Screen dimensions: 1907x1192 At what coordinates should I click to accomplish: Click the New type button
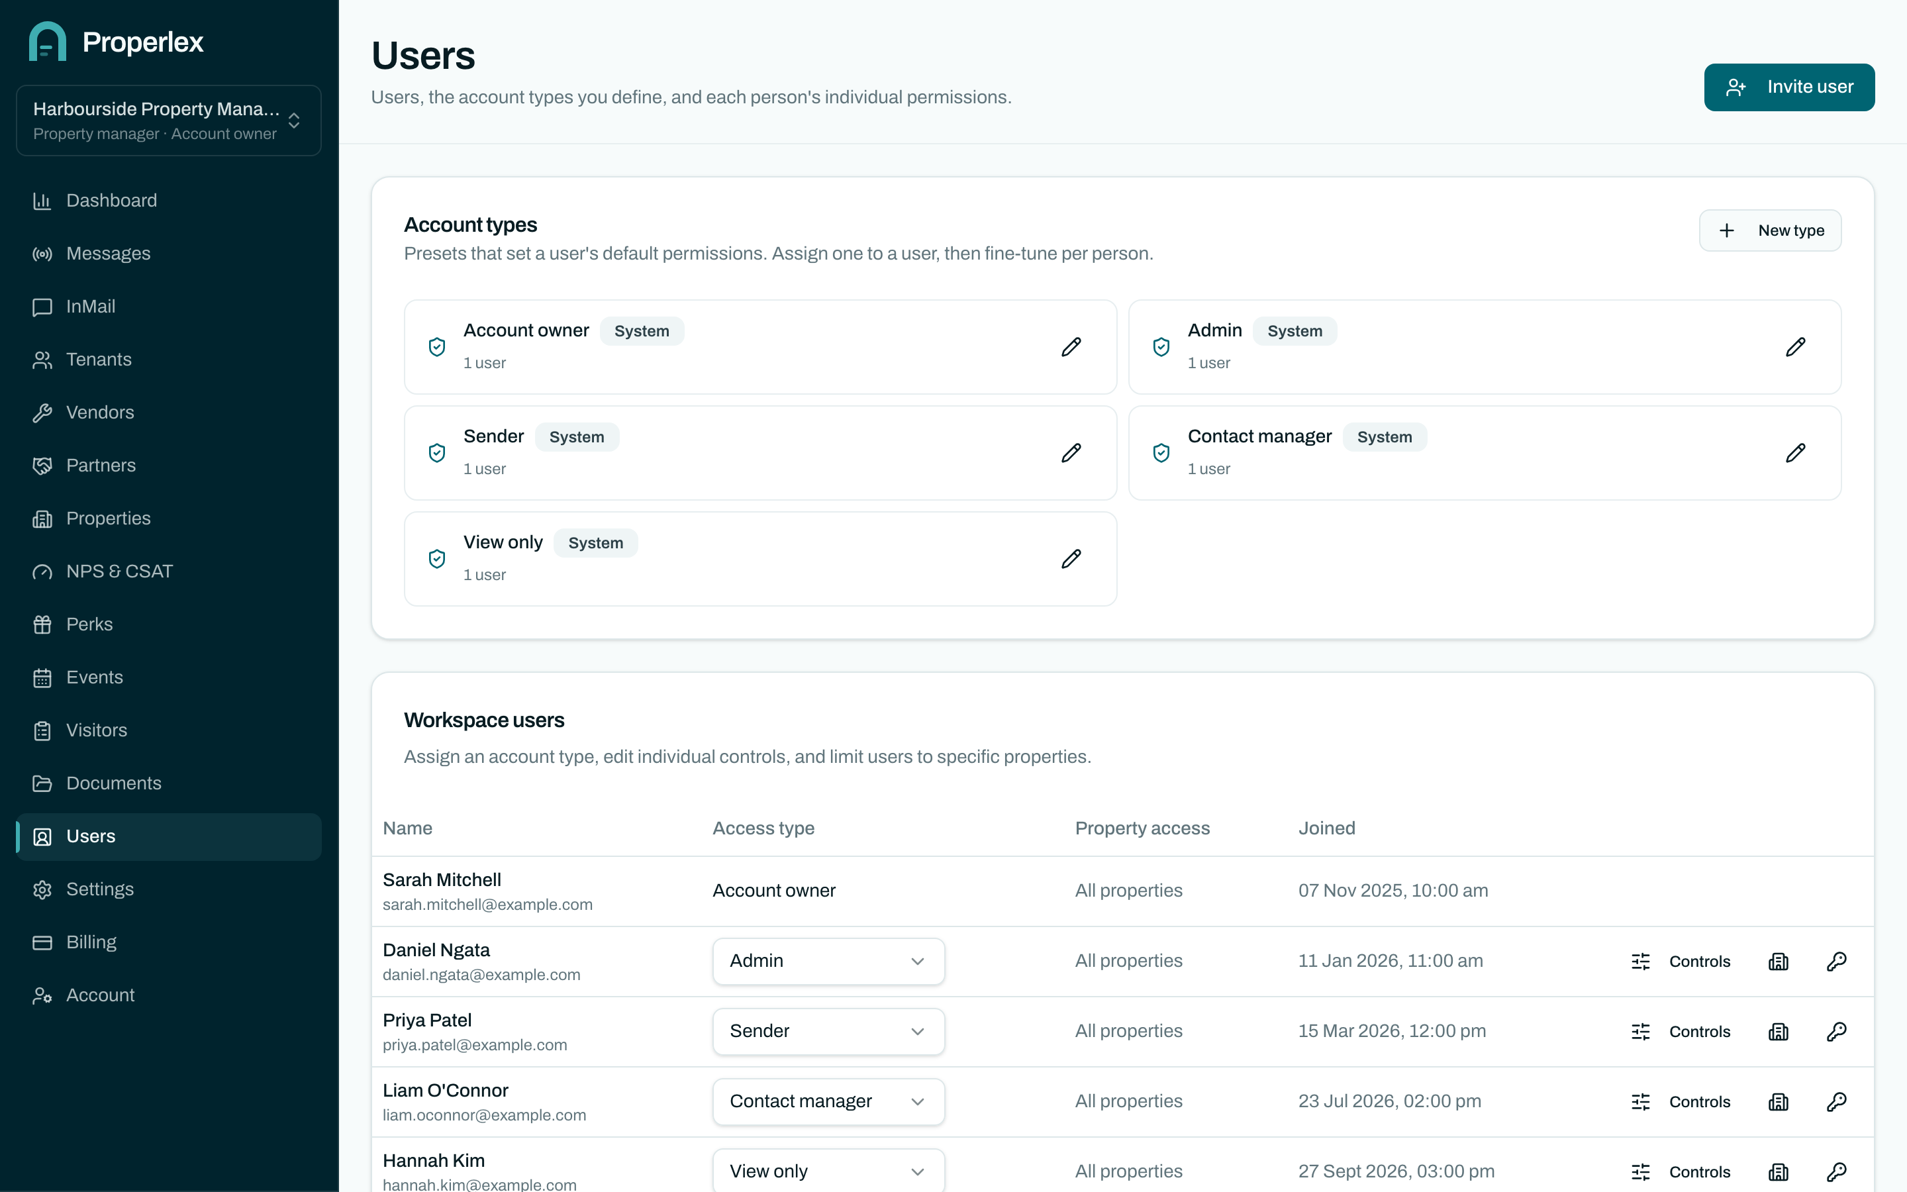pyautogui.click(x=1770, y=230)
